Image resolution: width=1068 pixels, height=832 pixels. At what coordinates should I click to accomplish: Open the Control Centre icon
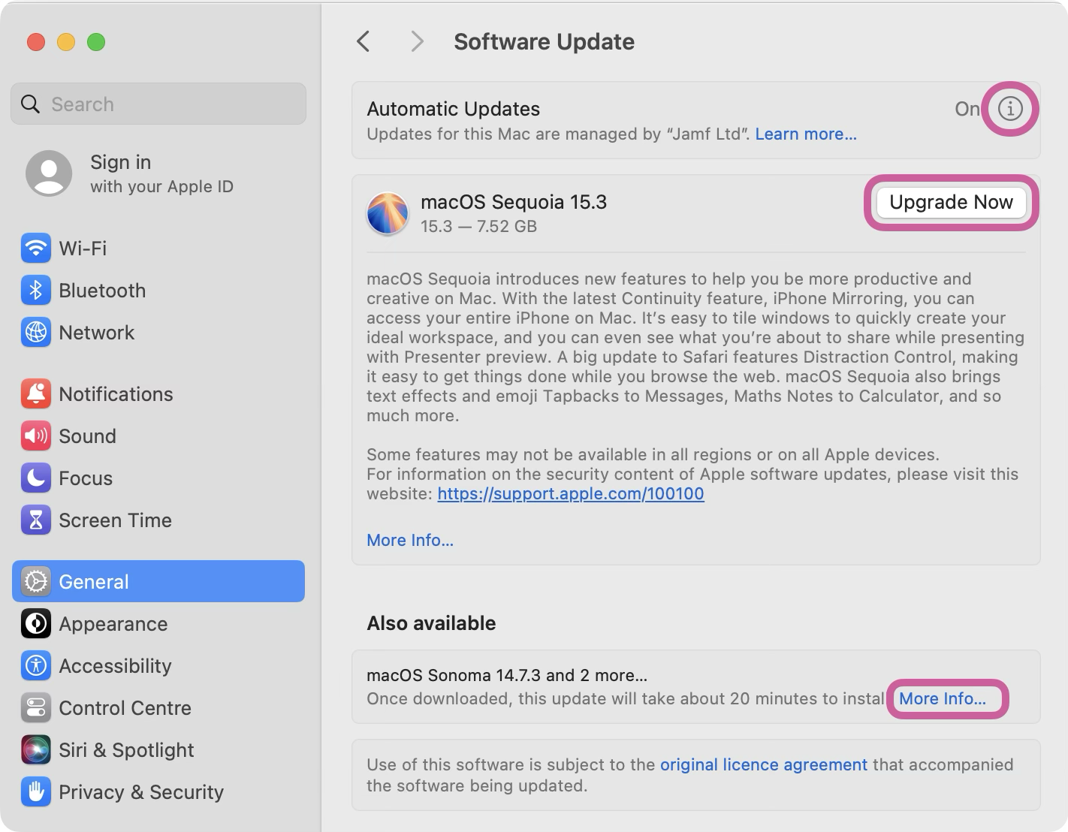point(36,707)
